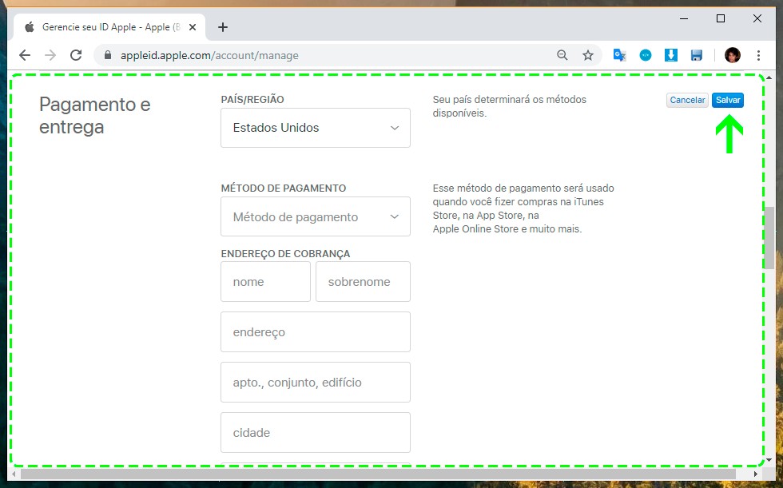The width and height of the screenshot is (783, 488).
Task: Click the browser forward arrow
Action: pos(50,55)
